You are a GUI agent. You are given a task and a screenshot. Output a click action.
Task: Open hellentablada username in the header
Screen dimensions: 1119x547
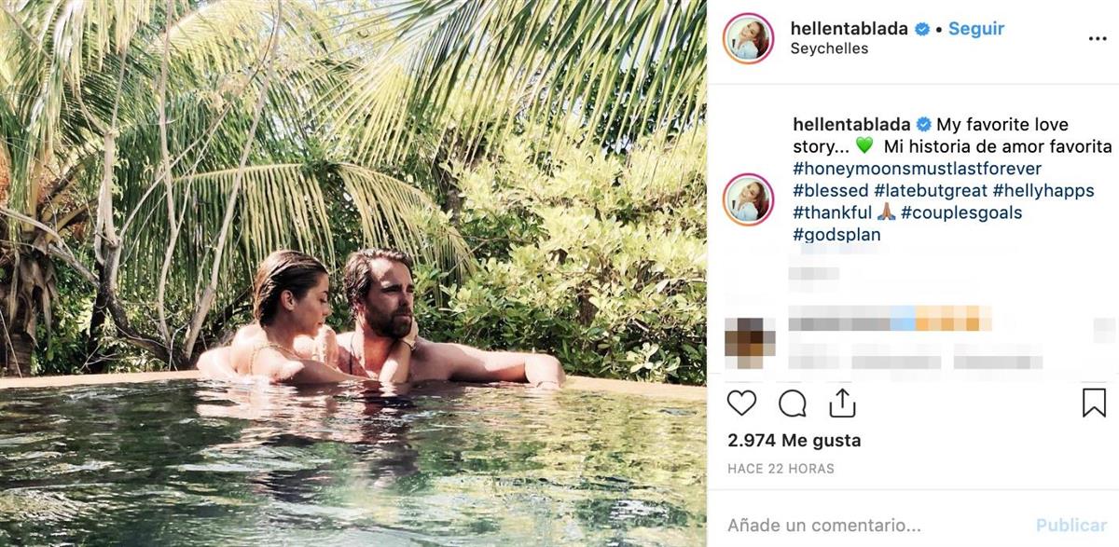pos(849,29)
